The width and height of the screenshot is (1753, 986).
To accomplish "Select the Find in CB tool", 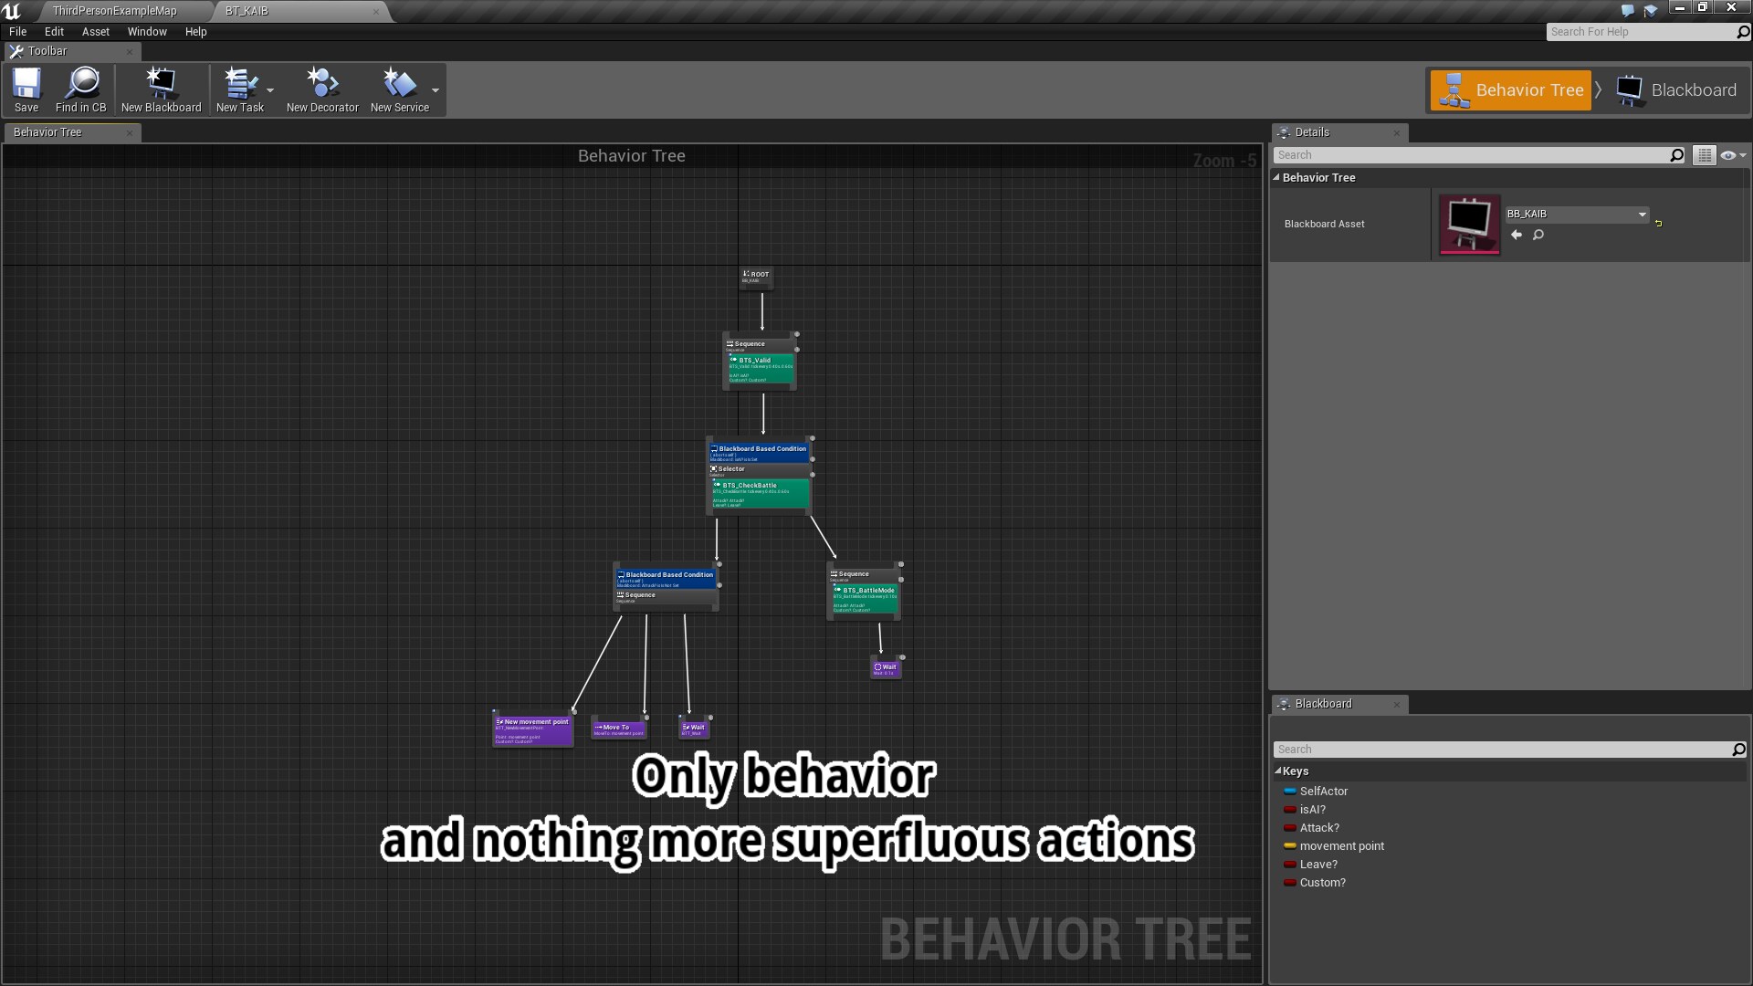I will pos(81,89).
